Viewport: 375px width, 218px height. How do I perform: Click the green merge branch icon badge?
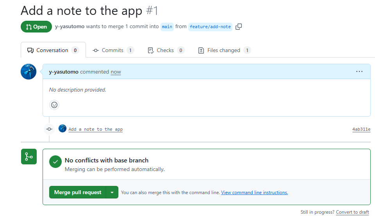point(29,157)
